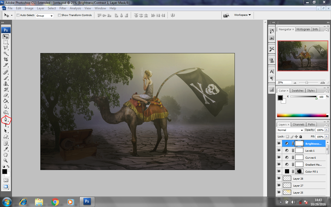Viewport: 331px width, 207px height.
Task: Click the black foreground color swatch
Action: point(4,172)
